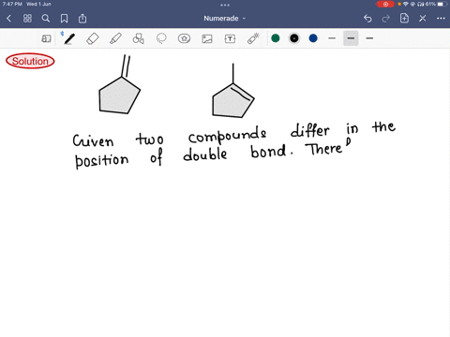Select the Highlighter tool
This screenshot has width=450, height=337.
[115, 38]
